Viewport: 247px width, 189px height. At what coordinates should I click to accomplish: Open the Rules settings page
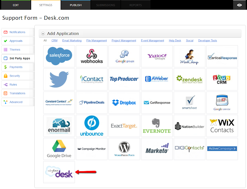pos(18,85)
